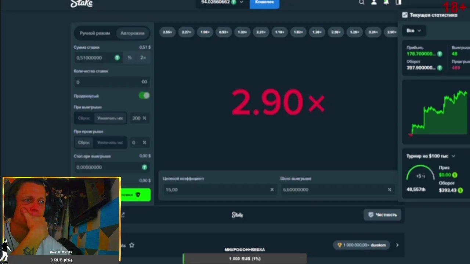Click currency icon in bet amount field

pyautogui.click(x=117, y=58)
